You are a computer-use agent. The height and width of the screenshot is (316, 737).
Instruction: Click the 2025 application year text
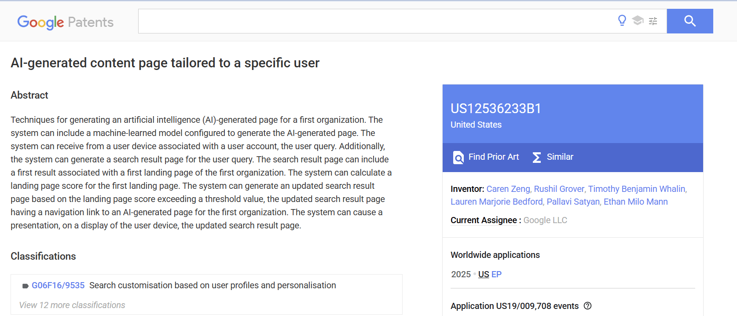[461, 274]
